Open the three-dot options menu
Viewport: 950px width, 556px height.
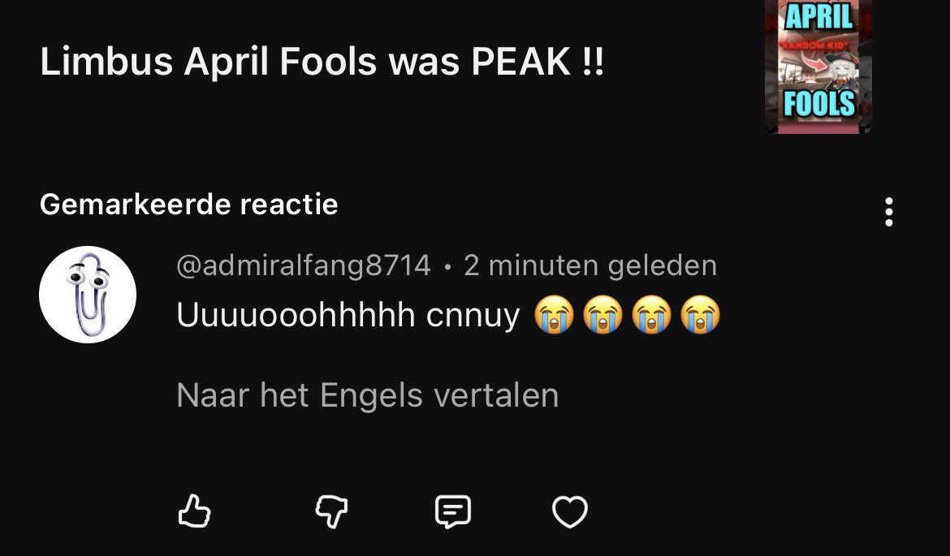tap(889, 212)
